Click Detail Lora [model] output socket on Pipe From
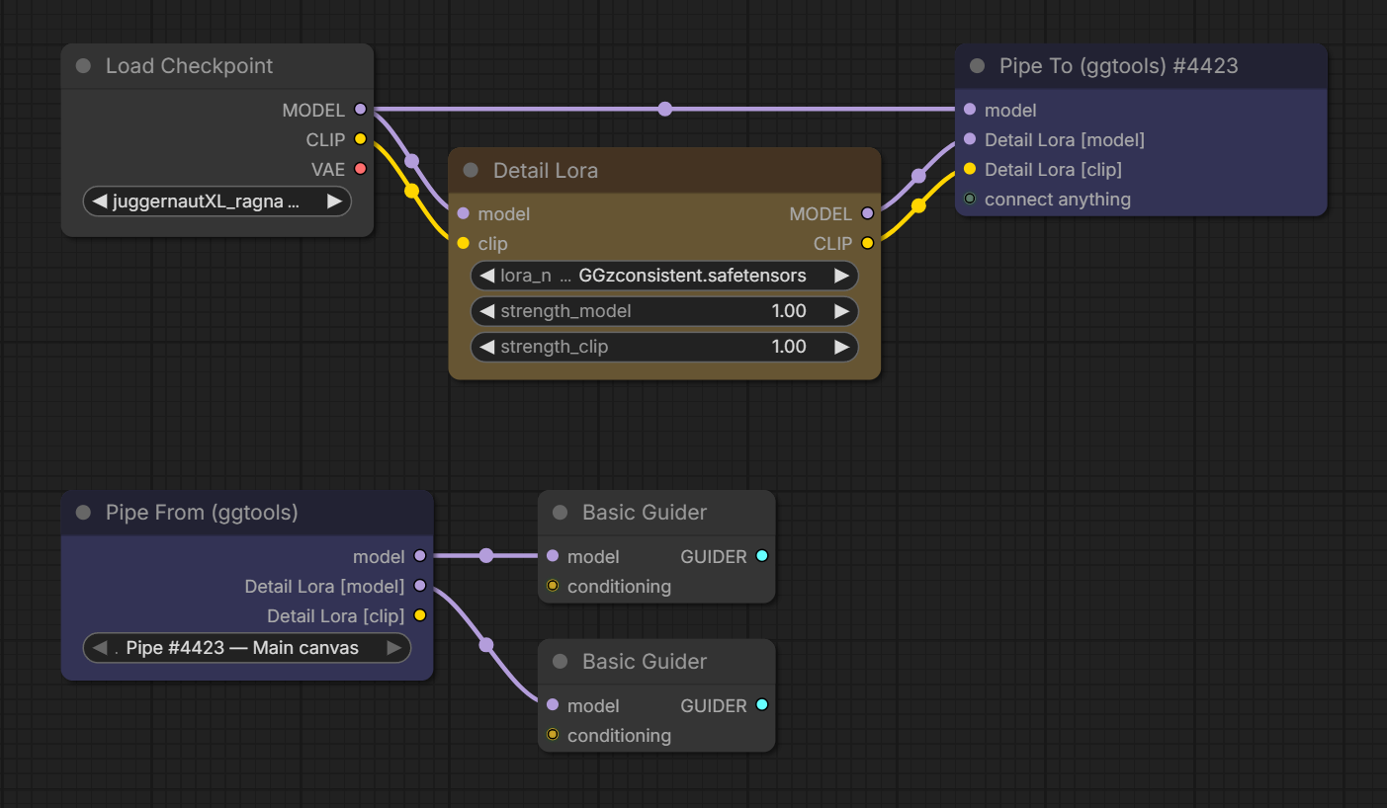 point(419,586)
